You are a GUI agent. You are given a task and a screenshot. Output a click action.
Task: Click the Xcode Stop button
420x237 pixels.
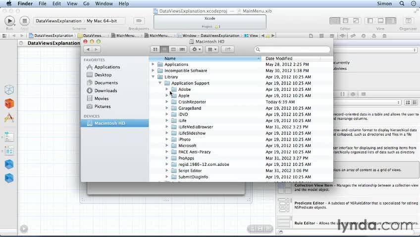tap(24, 21)
